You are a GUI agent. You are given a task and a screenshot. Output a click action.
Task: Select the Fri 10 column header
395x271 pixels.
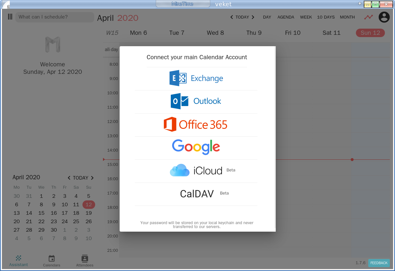point(293,33)
